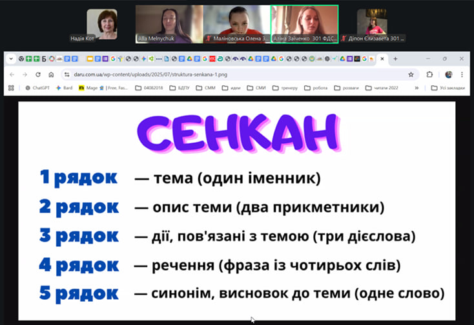Open the Bard bookmark
474x325 pixels.
(64, 88)
